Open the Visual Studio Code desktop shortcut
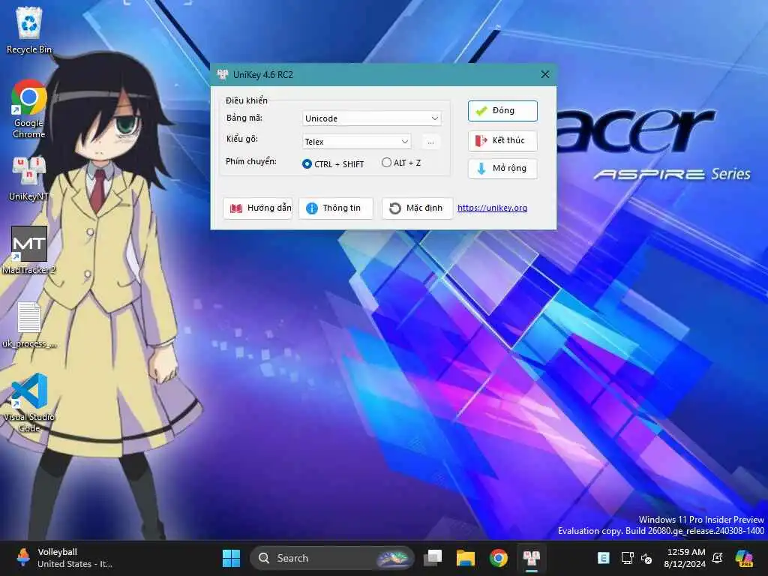 29,403
